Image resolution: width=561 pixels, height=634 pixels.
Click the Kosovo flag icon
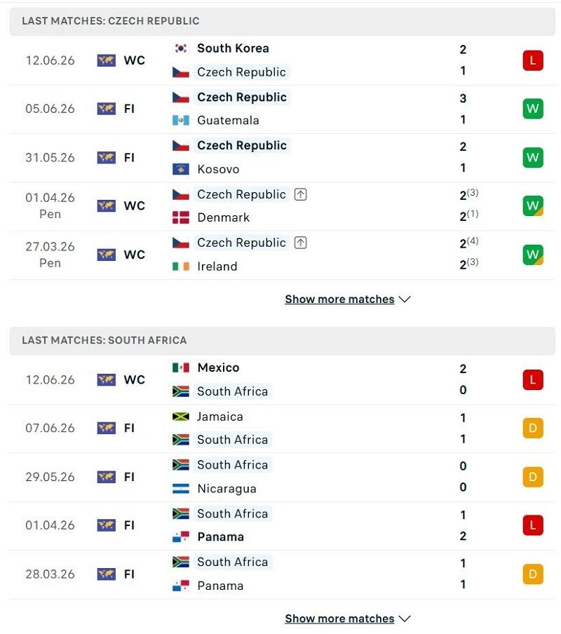[181, 169]
